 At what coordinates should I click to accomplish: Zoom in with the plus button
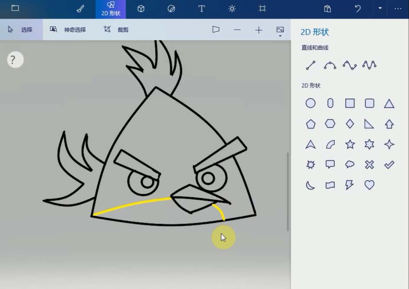[x=259, y=30]
